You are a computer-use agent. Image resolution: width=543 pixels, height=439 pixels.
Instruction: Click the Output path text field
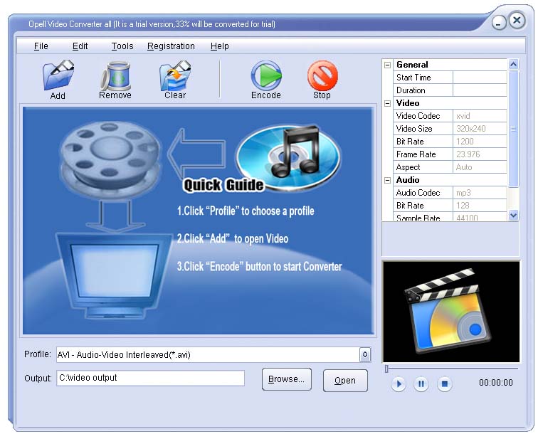(x=150, y=378)
